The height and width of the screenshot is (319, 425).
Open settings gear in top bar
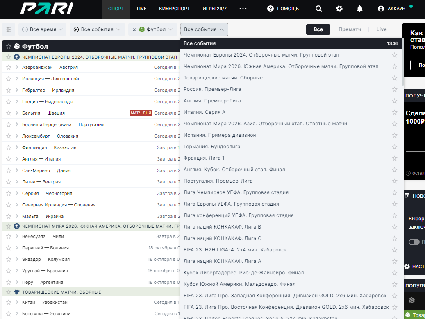(x=339, y=9)
